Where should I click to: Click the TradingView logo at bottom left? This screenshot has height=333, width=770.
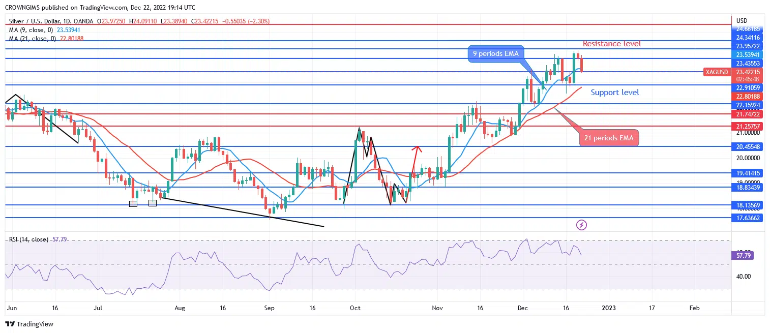[29, 324]
